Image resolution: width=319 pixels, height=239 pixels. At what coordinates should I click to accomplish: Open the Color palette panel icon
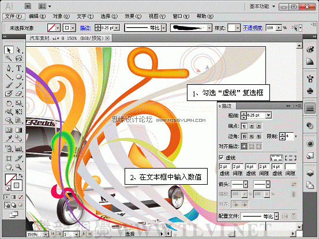(x=310, y=50)
